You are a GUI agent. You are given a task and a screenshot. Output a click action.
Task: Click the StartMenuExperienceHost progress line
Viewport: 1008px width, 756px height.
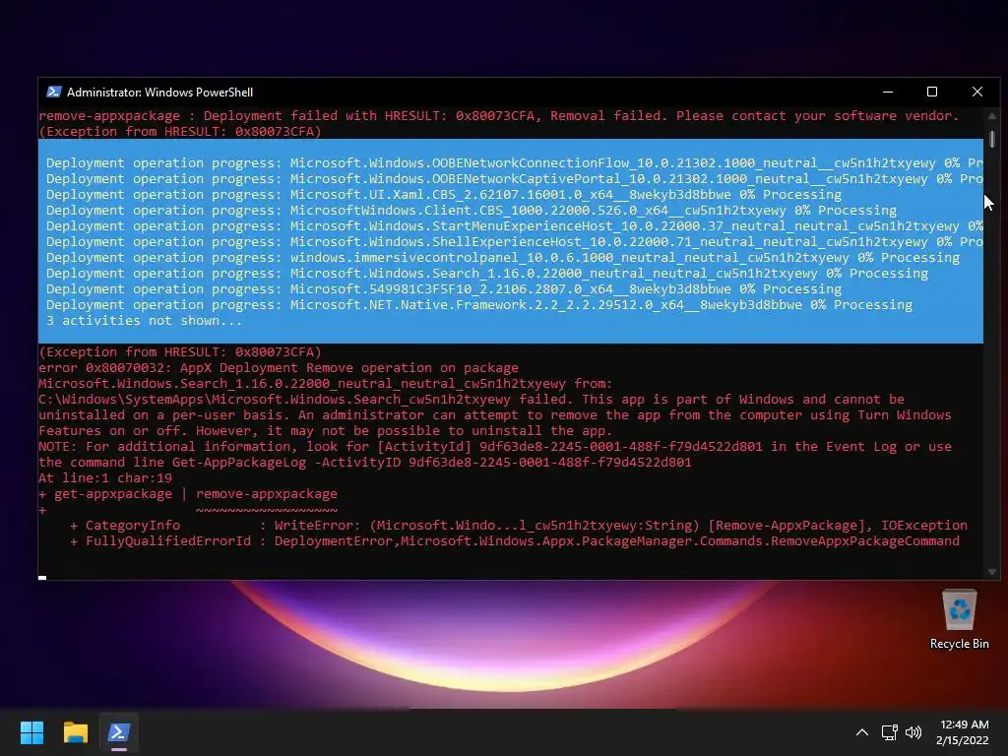point(514,225)
